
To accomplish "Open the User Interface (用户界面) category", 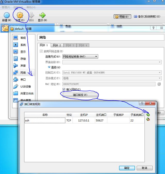I will click(x=23, y=100).
